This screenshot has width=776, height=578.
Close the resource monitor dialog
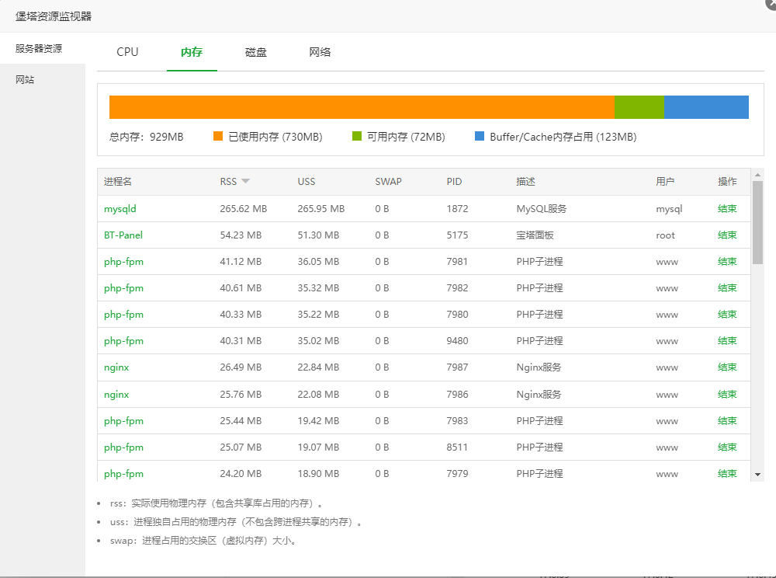(771, 3)
